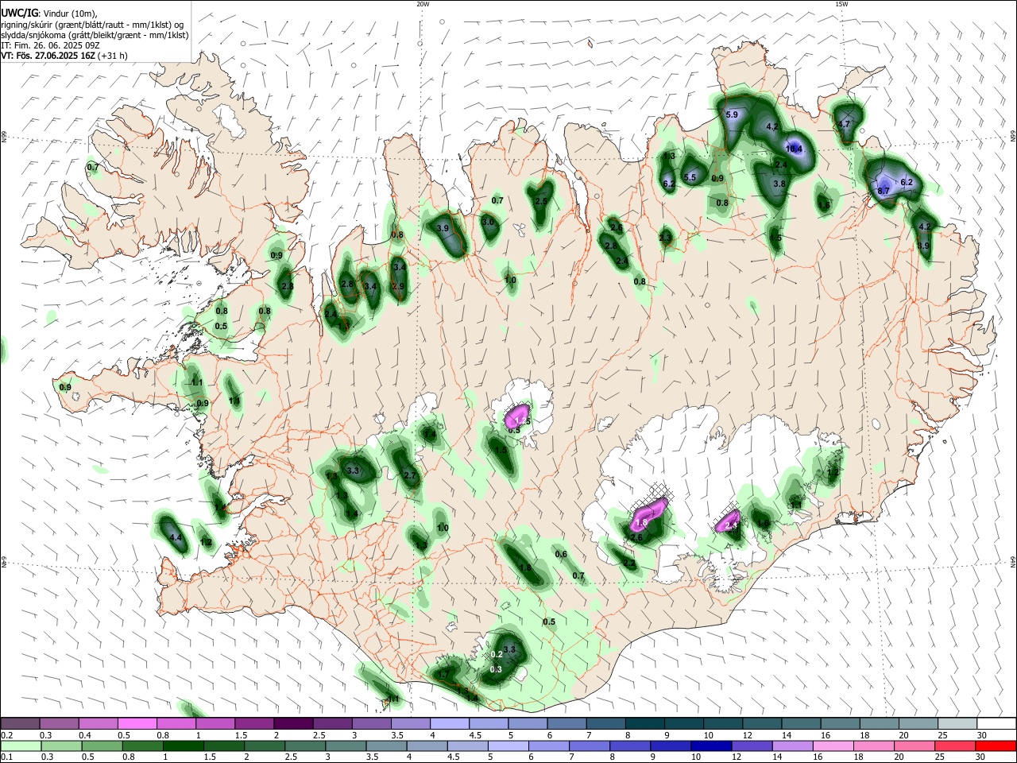Click the 2.2 precipitation value
The width and height of the screenshot is (1017, 763).
pyautogui.click(x=629, y=563)
